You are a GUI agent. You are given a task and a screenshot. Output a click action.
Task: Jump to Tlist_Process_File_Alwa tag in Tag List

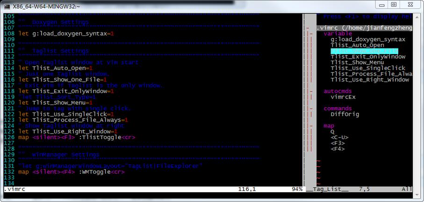371,74
